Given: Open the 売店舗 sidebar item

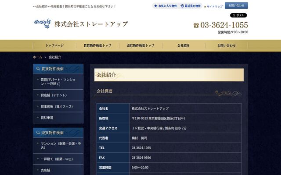Looking at the screenshot, I should click(x=58, y=170).
